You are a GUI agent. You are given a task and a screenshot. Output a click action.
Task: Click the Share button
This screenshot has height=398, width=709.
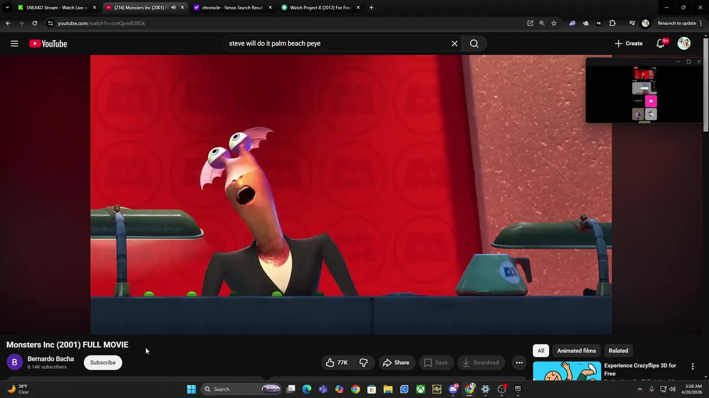coord(396,363)
